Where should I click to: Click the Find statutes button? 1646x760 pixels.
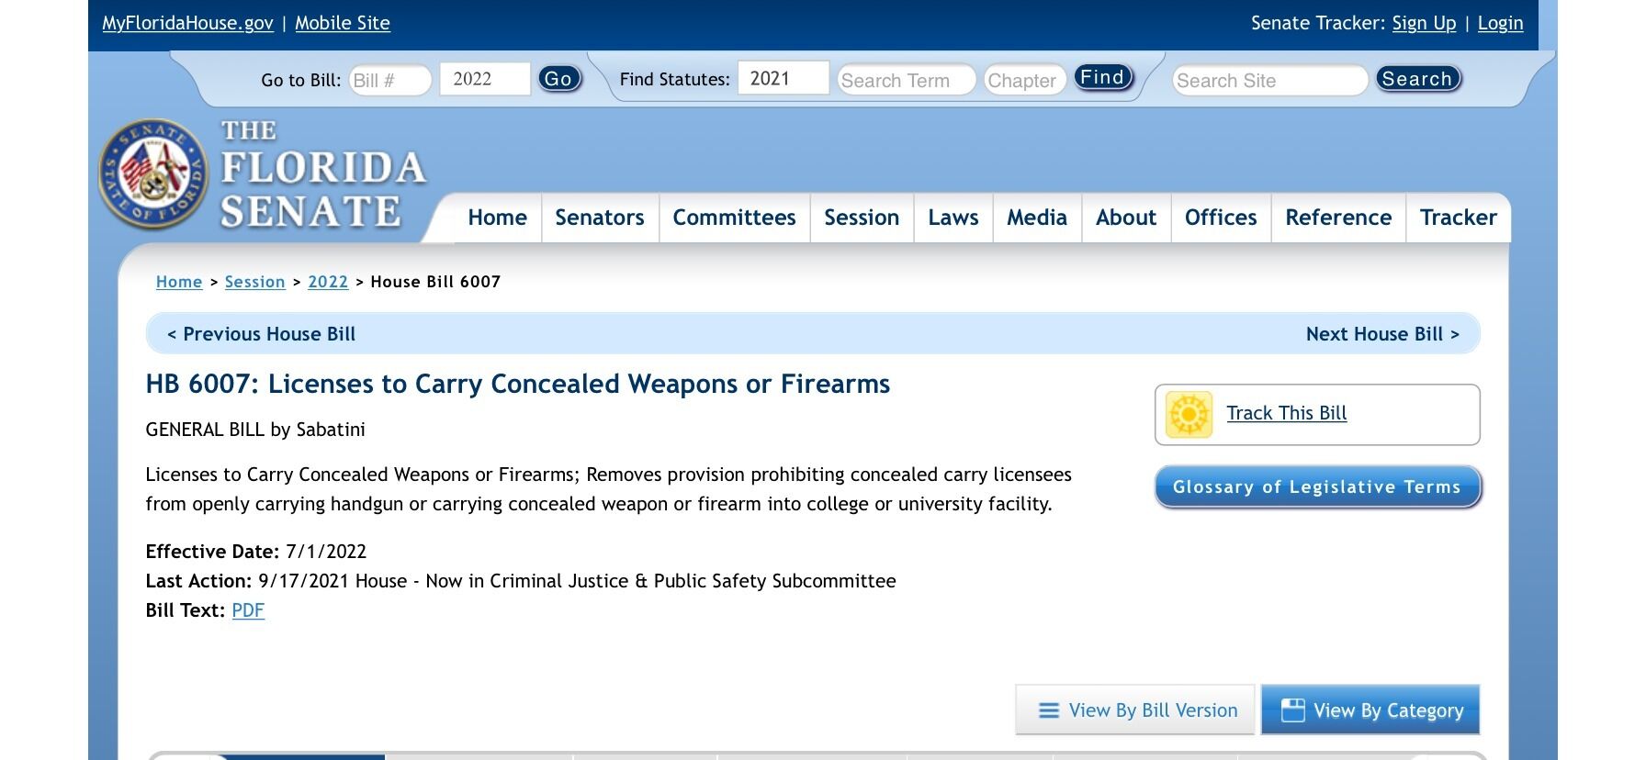coord(1103,77)
